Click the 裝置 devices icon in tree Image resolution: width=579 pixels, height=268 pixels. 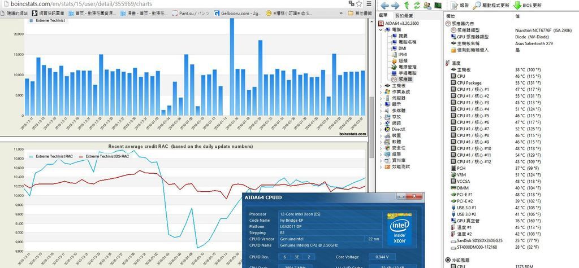tap(387, 135)
